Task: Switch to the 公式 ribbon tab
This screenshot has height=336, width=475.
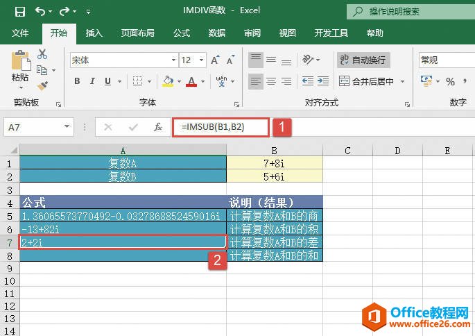Action: 182,33
